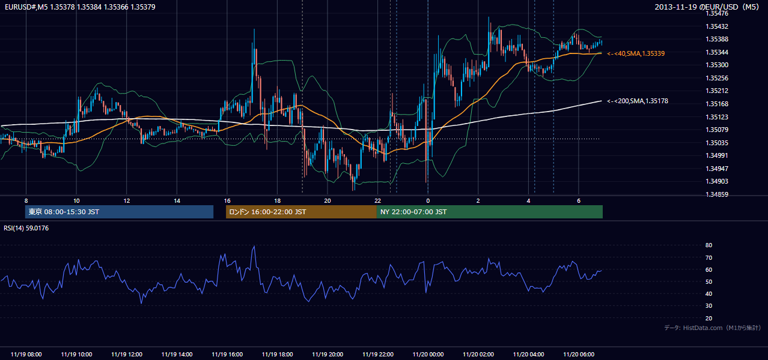The width and height of the screenshot is (768, 360).
Task: Click the RSI 50 level label
Action: point(709,281)
